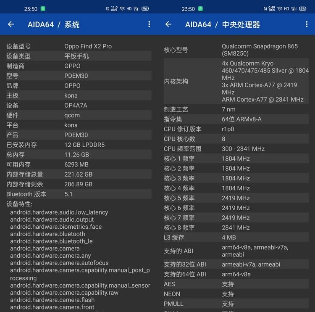Select the 'AIDA64 / 系统' title
Viewport: 315px width, 312px height.
[53, 24]
